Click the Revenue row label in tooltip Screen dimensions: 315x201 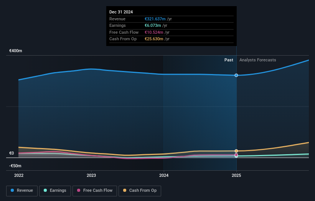(x=117, y=19)
